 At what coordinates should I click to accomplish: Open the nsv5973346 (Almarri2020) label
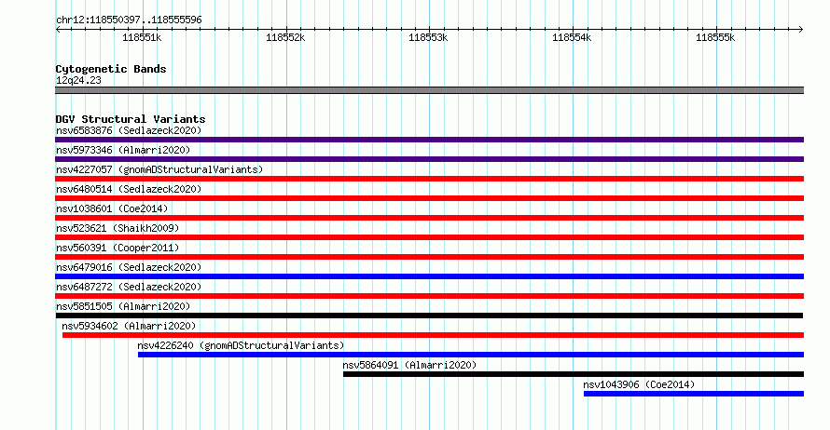pyautogui.click(x=123, y=150)
